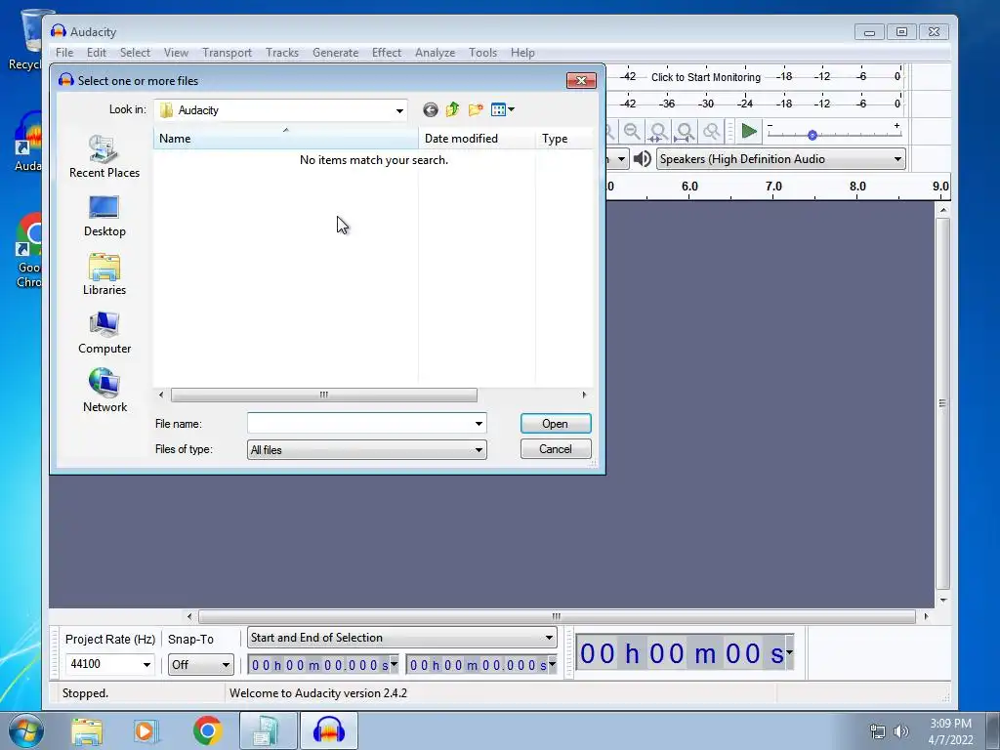Screen dimensions: 1000x750
Task: Click speaker playback device icon
Action: click(x=643, y=159)
